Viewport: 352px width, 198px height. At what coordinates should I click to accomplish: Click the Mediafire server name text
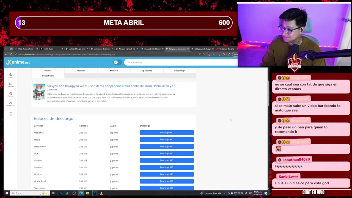point(38,133)
